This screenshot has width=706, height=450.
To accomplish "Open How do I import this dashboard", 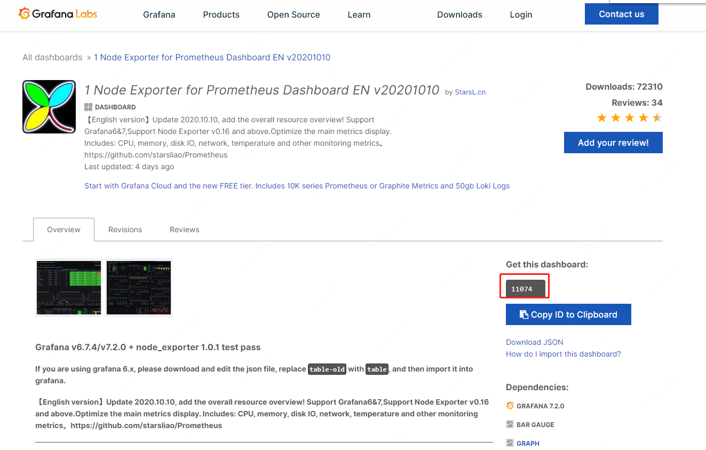I will point(564,354).
